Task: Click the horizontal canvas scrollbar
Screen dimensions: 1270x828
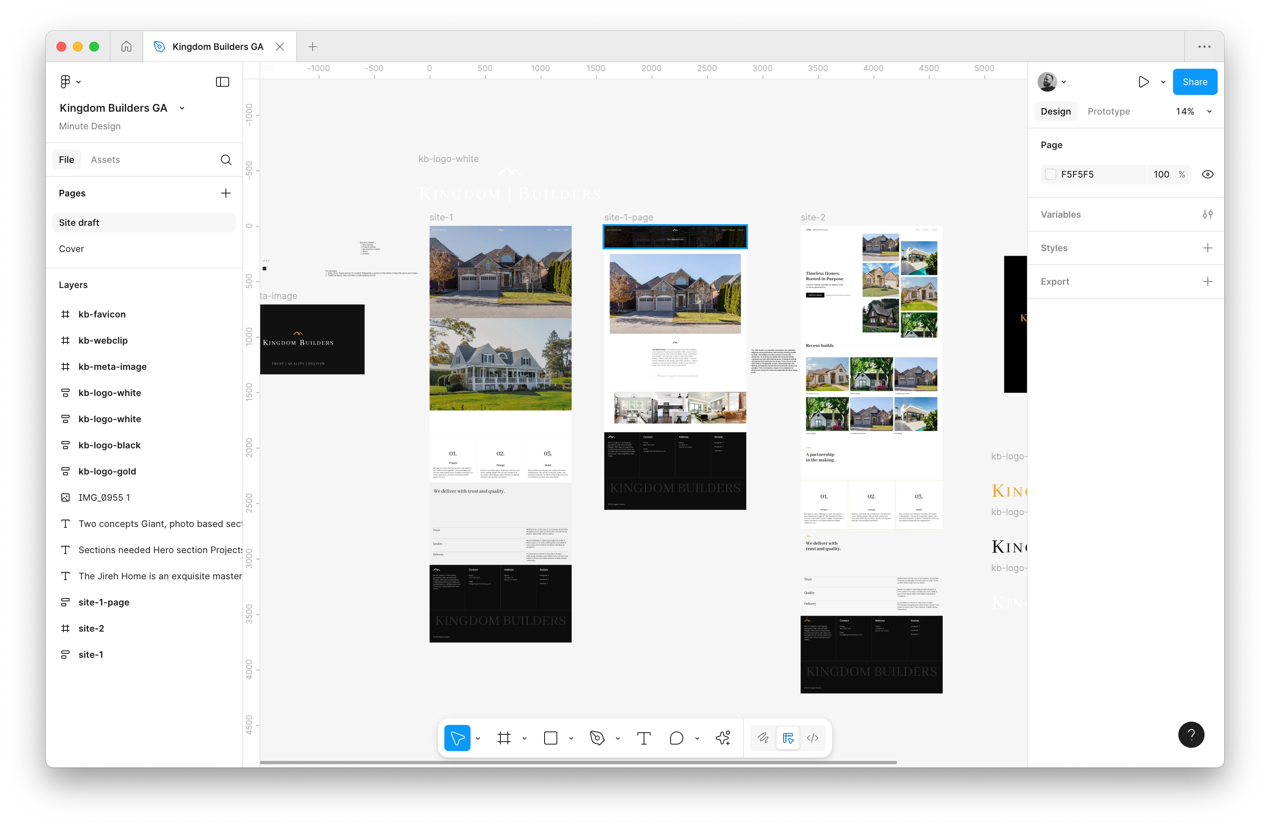Action: point(578,762)
